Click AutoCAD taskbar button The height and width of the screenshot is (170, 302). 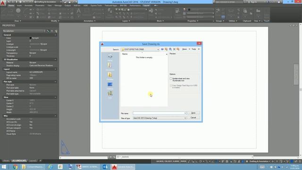(x=123, y=167)
